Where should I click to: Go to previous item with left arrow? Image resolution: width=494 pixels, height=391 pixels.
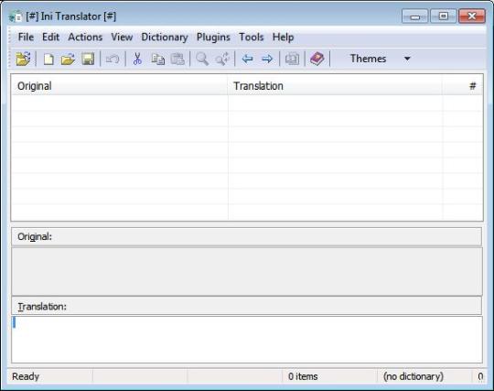point(247,59)
